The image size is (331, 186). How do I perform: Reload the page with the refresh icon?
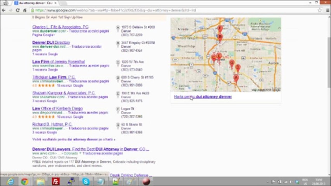[x=18, y=10]
